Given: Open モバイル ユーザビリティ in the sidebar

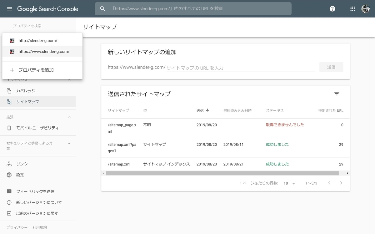Looking at the screenshot, I should [x=38, y=128].
